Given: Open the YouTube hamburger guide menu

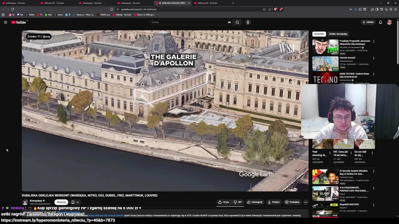Looking at the screenshot, I should pyautogui.click(x=5, y=22).
